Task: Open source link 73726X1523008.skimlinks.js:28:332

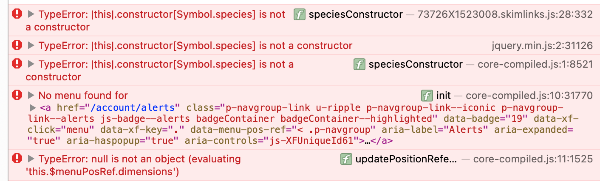Action: (x=505, y=15)
